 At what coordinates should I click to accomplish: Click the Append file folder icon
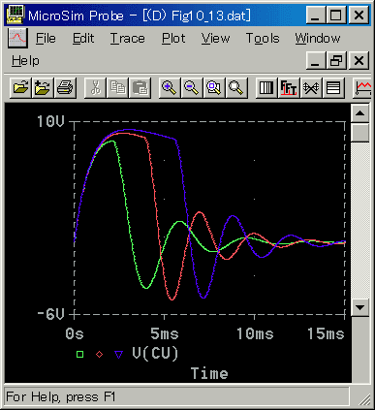(43, 87)
